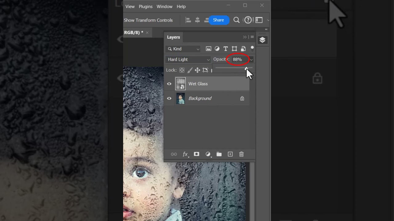This screenshot has height=221, width=394.
Task: Lock transparent pixels
Action: 182,70
